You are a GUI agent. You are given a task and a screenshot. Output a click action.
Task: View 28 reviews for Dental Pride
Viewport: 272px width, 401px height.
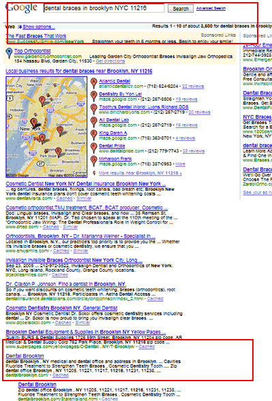pos(194,151)
